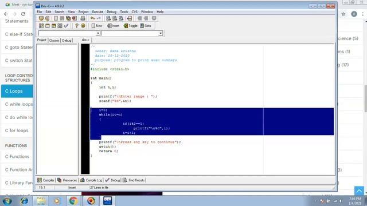Undo the last edit using toolbar arrow
The image size is (367, 206).
[93, 18]
